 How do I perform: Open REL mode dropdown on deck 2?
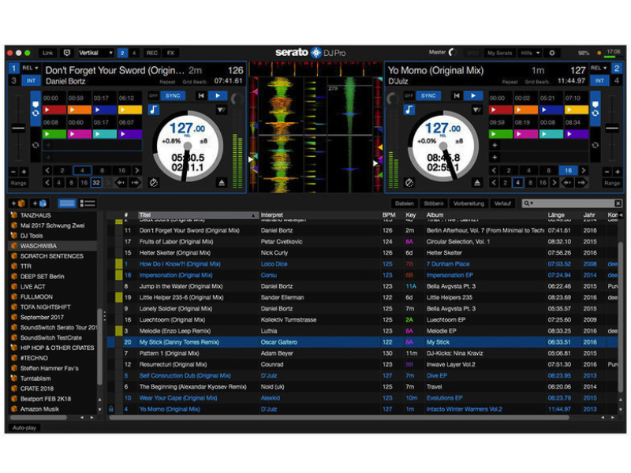coord(599,68)
